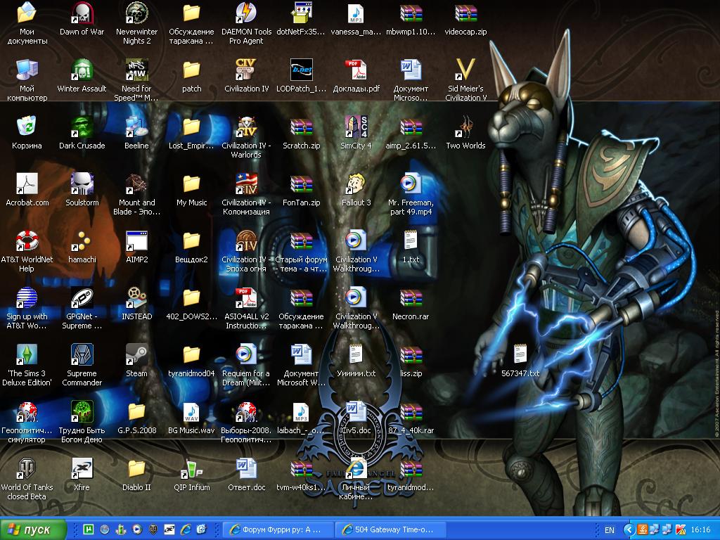Select the Supreme Commander shortcut
This screenshot has height=540, width=720.
(82, 355)
